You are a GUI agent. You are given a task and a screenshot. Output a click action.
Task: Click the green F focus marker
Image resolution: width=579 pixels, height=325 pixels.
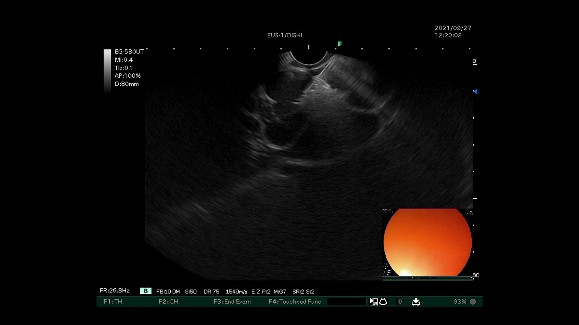coord(340,44)
